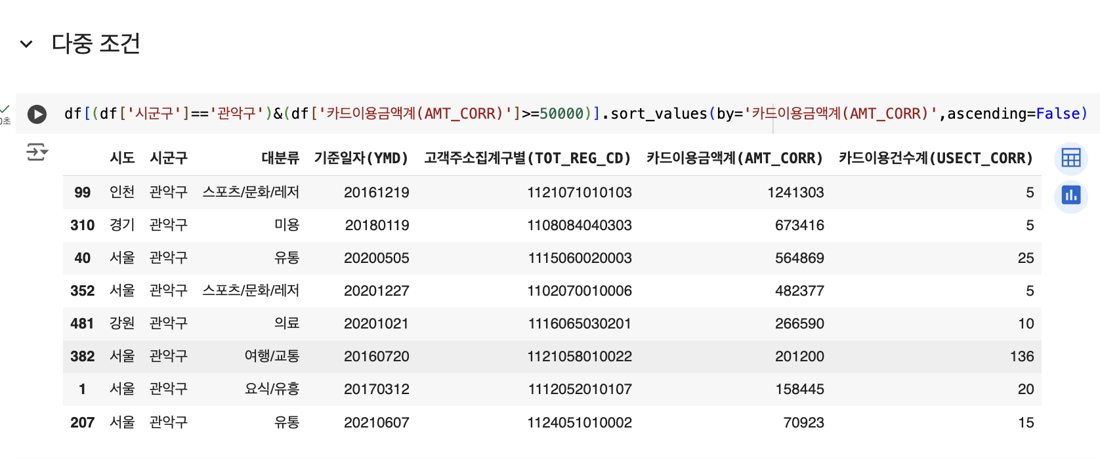
Task: Click usage count 15 in row 207
Action: click(1026, 422)
